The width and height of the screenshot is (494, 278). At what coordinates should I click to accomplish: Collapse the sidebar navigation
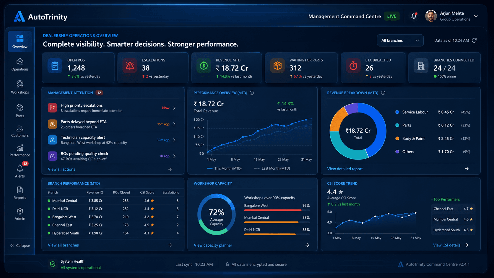[x=20, y=246]
